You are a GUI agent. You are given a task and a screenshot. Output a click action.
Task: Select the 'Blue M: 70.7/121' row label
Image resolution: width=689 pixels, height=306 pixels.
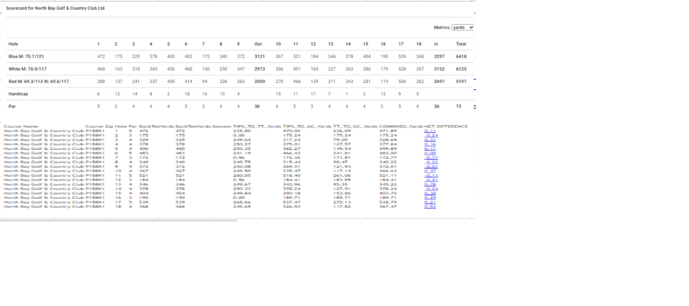pos(25,56)
